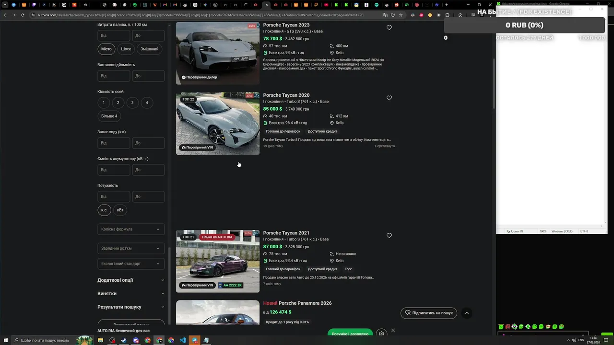
Task: Favorite the Porsche Taycan 2021 listing
Action: click(389, 236)
